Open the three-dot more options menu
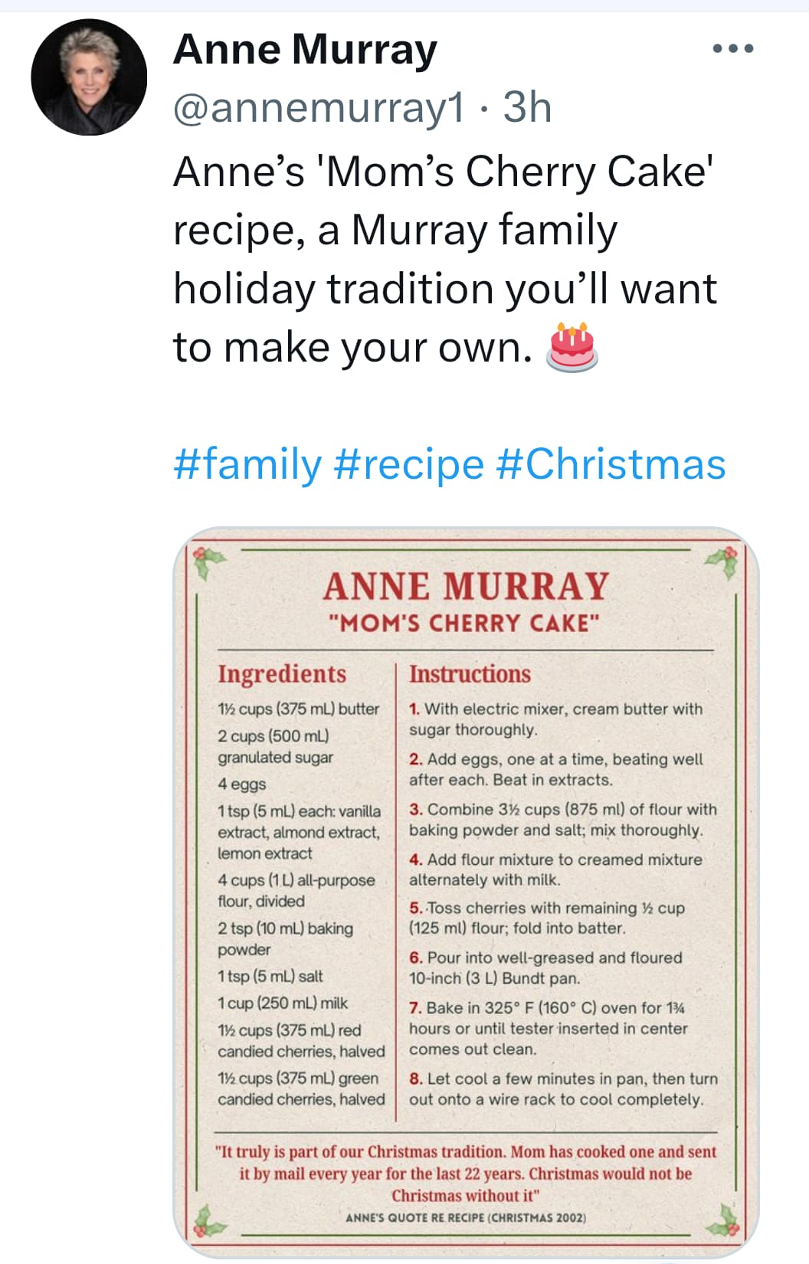Viewport: 809px width, 1264px height. coord(732,49)
